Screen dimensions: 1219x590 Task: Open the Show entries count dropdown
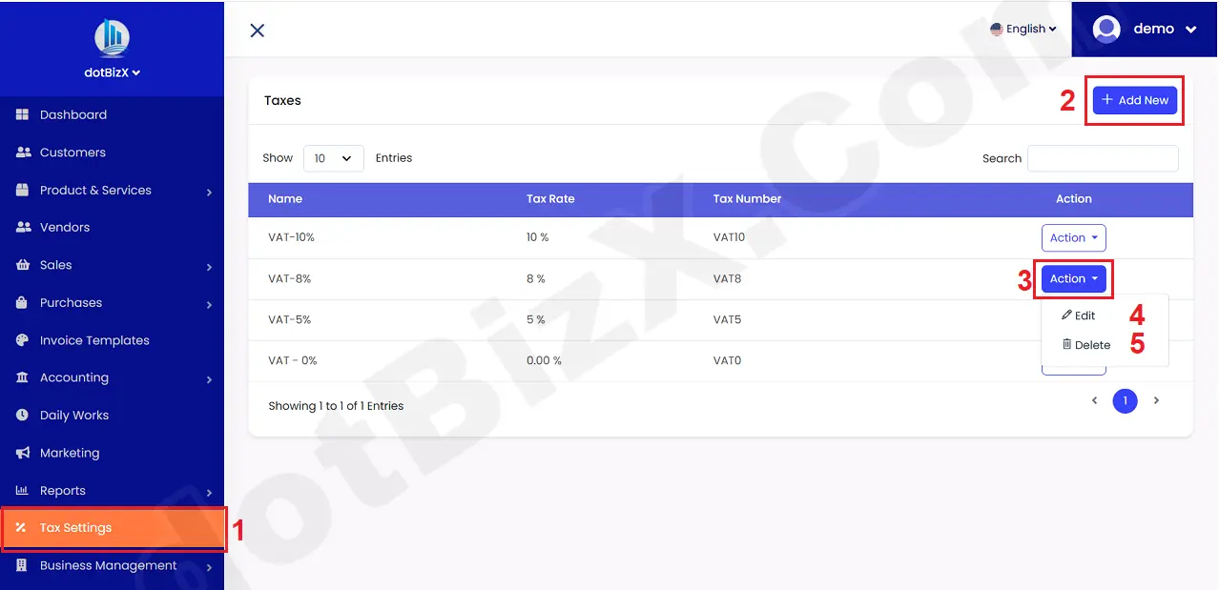333,158
